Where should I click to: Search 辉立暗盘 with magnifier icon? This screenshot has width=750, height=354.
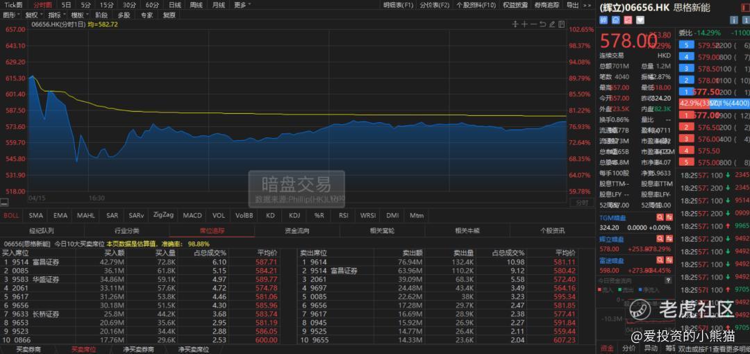tap(660, 239)
